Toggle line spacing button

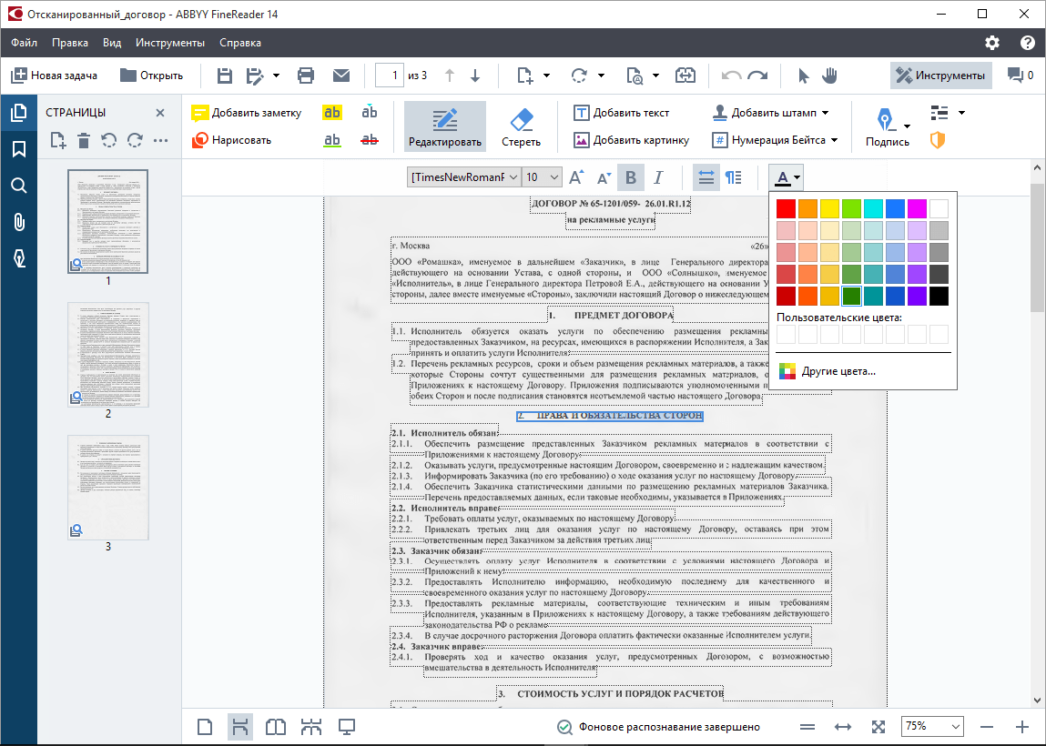tap(706, 177)
